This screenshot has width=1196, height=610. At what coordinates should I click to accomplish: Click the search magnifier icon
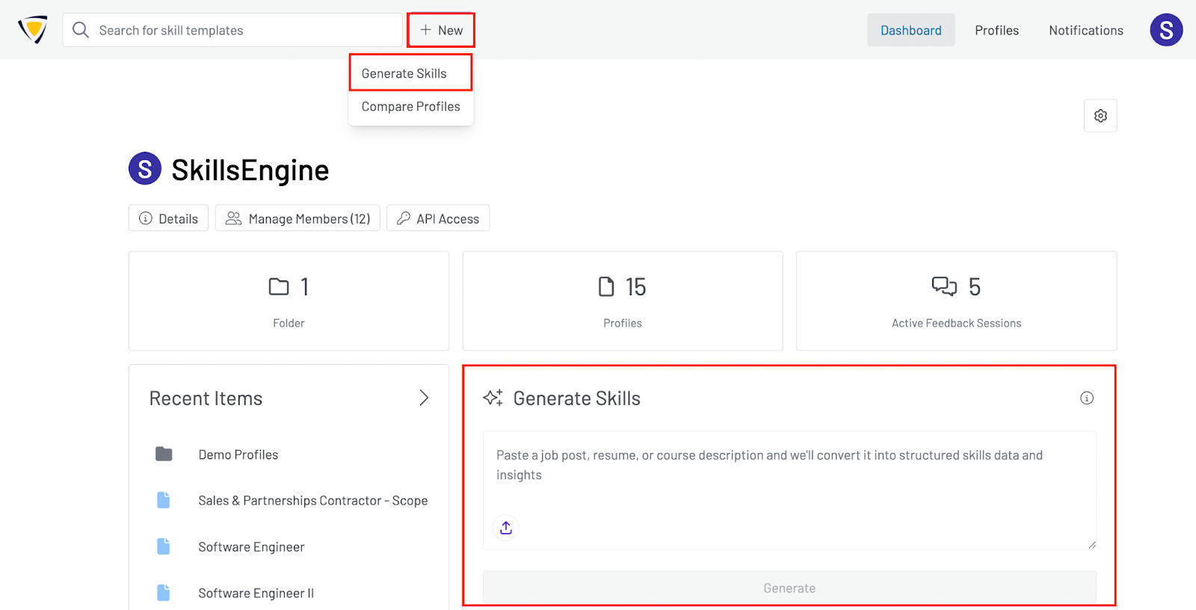[81, 30]
